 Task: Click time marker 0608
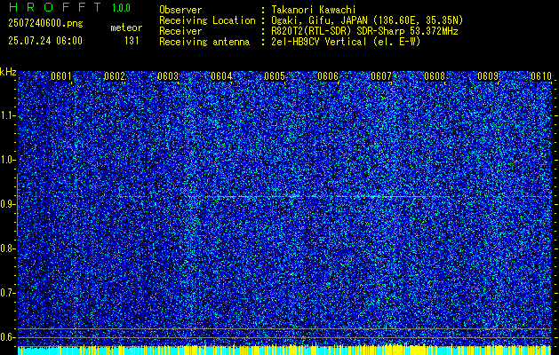pyautogui.click(x=435, y=76)
